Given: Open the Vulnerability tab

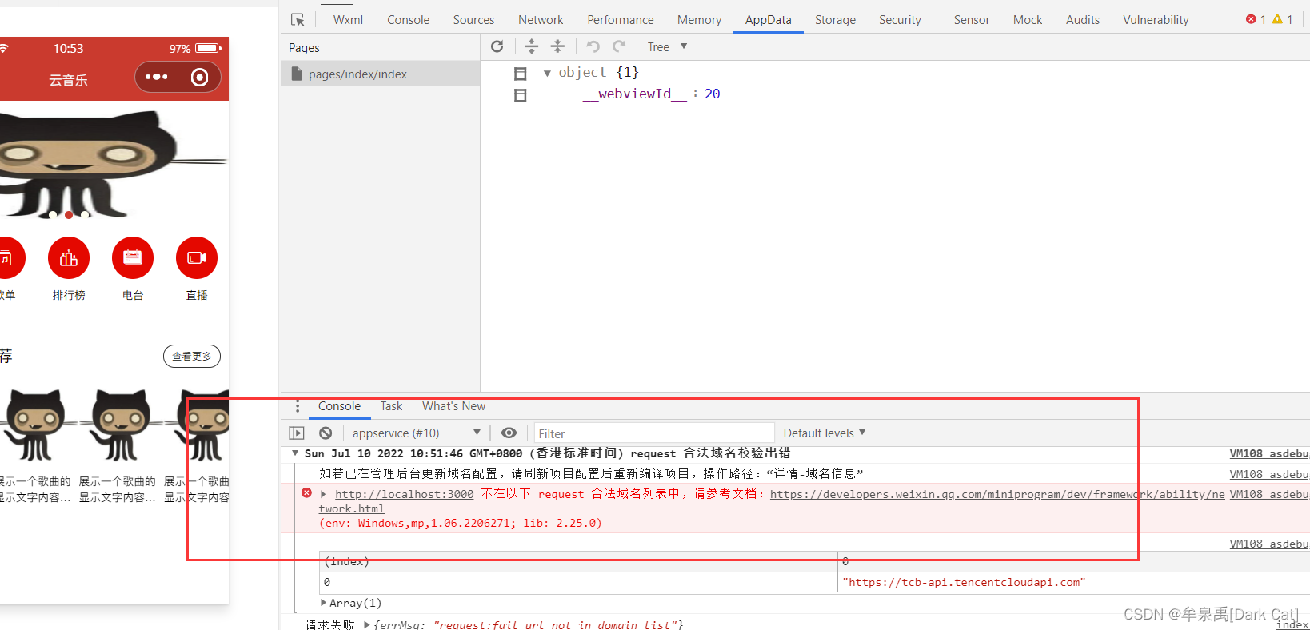Looking at the screenshot, I should pyautogui.click(x=1155, y=20).
